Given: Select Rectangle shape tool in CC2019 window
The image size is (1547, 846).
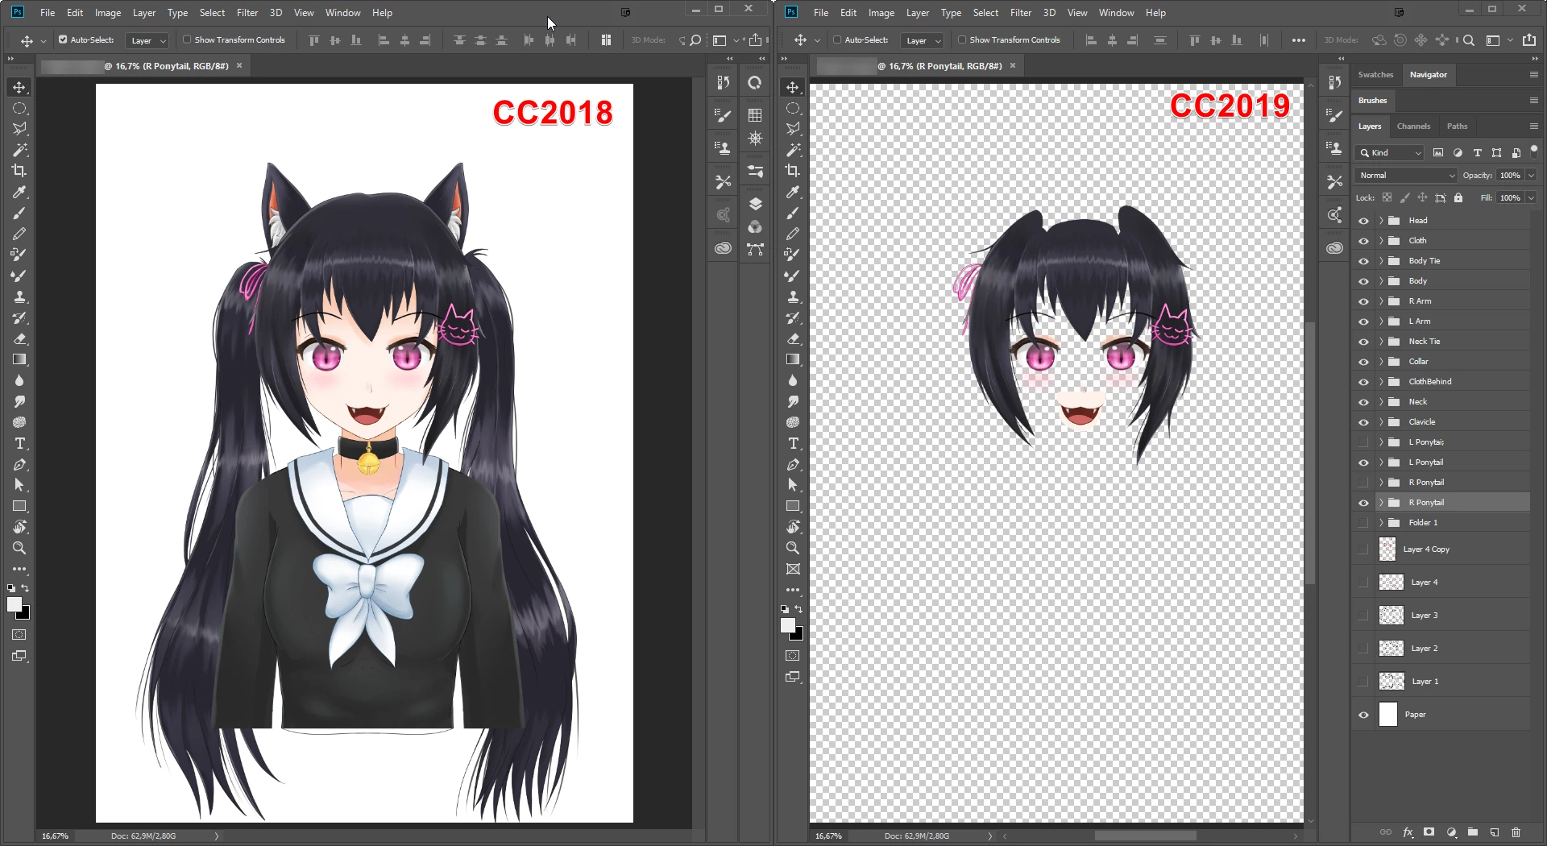Looking at the screenshot, I should [793, 506].
